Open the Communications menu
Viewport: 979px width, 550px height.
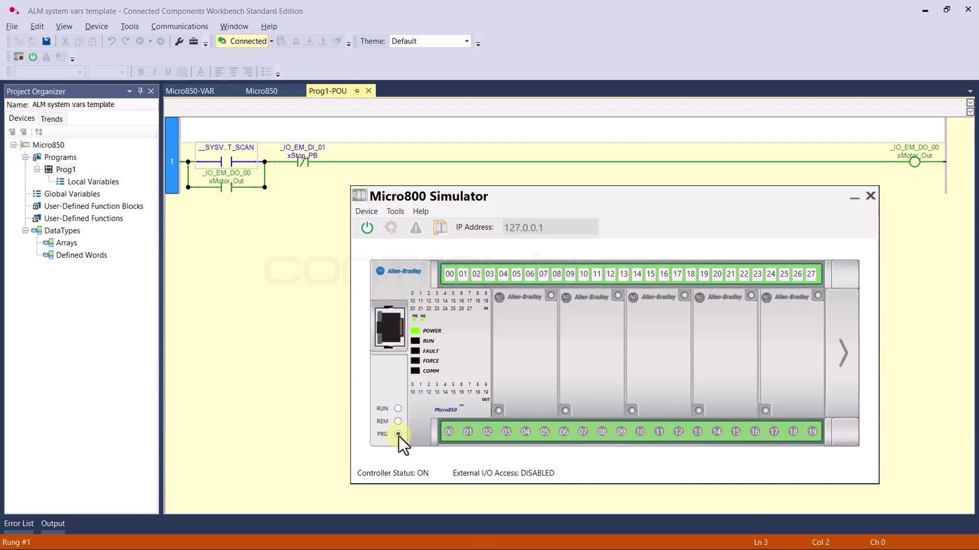180,27
